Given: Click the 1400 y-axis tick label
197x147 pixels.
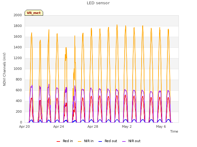Looking at the screenshot, I should point(18,47).
